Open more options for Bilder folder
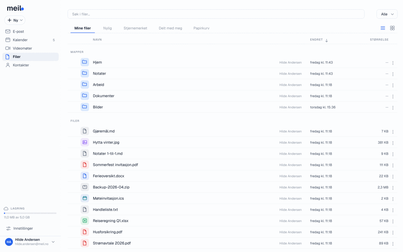 (x=393, y=108)
